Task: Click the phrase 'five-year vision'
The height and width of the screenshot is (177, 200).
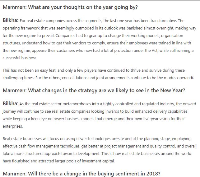Action: pyautogui.click(x=156, y=119)
